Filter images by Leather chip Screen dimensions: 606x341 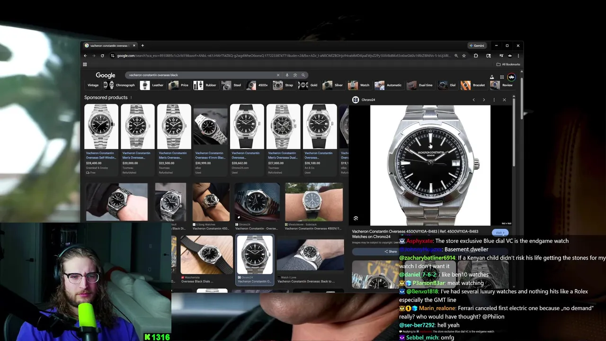click(152, 85)
